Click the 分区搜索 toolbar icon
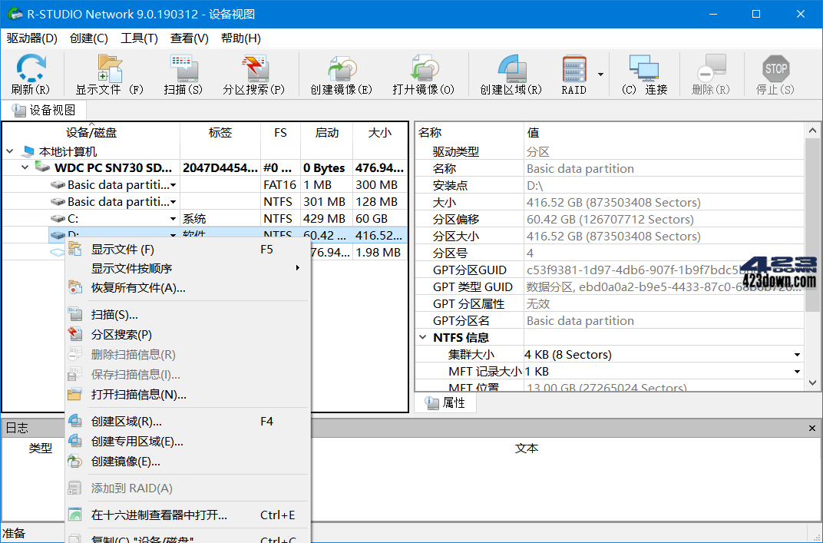 [255, 73]
